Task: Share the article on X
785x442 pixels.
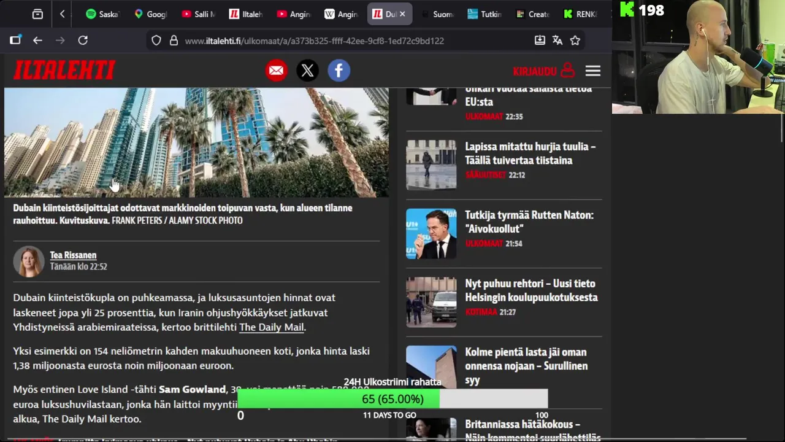Action: [308, 71]
